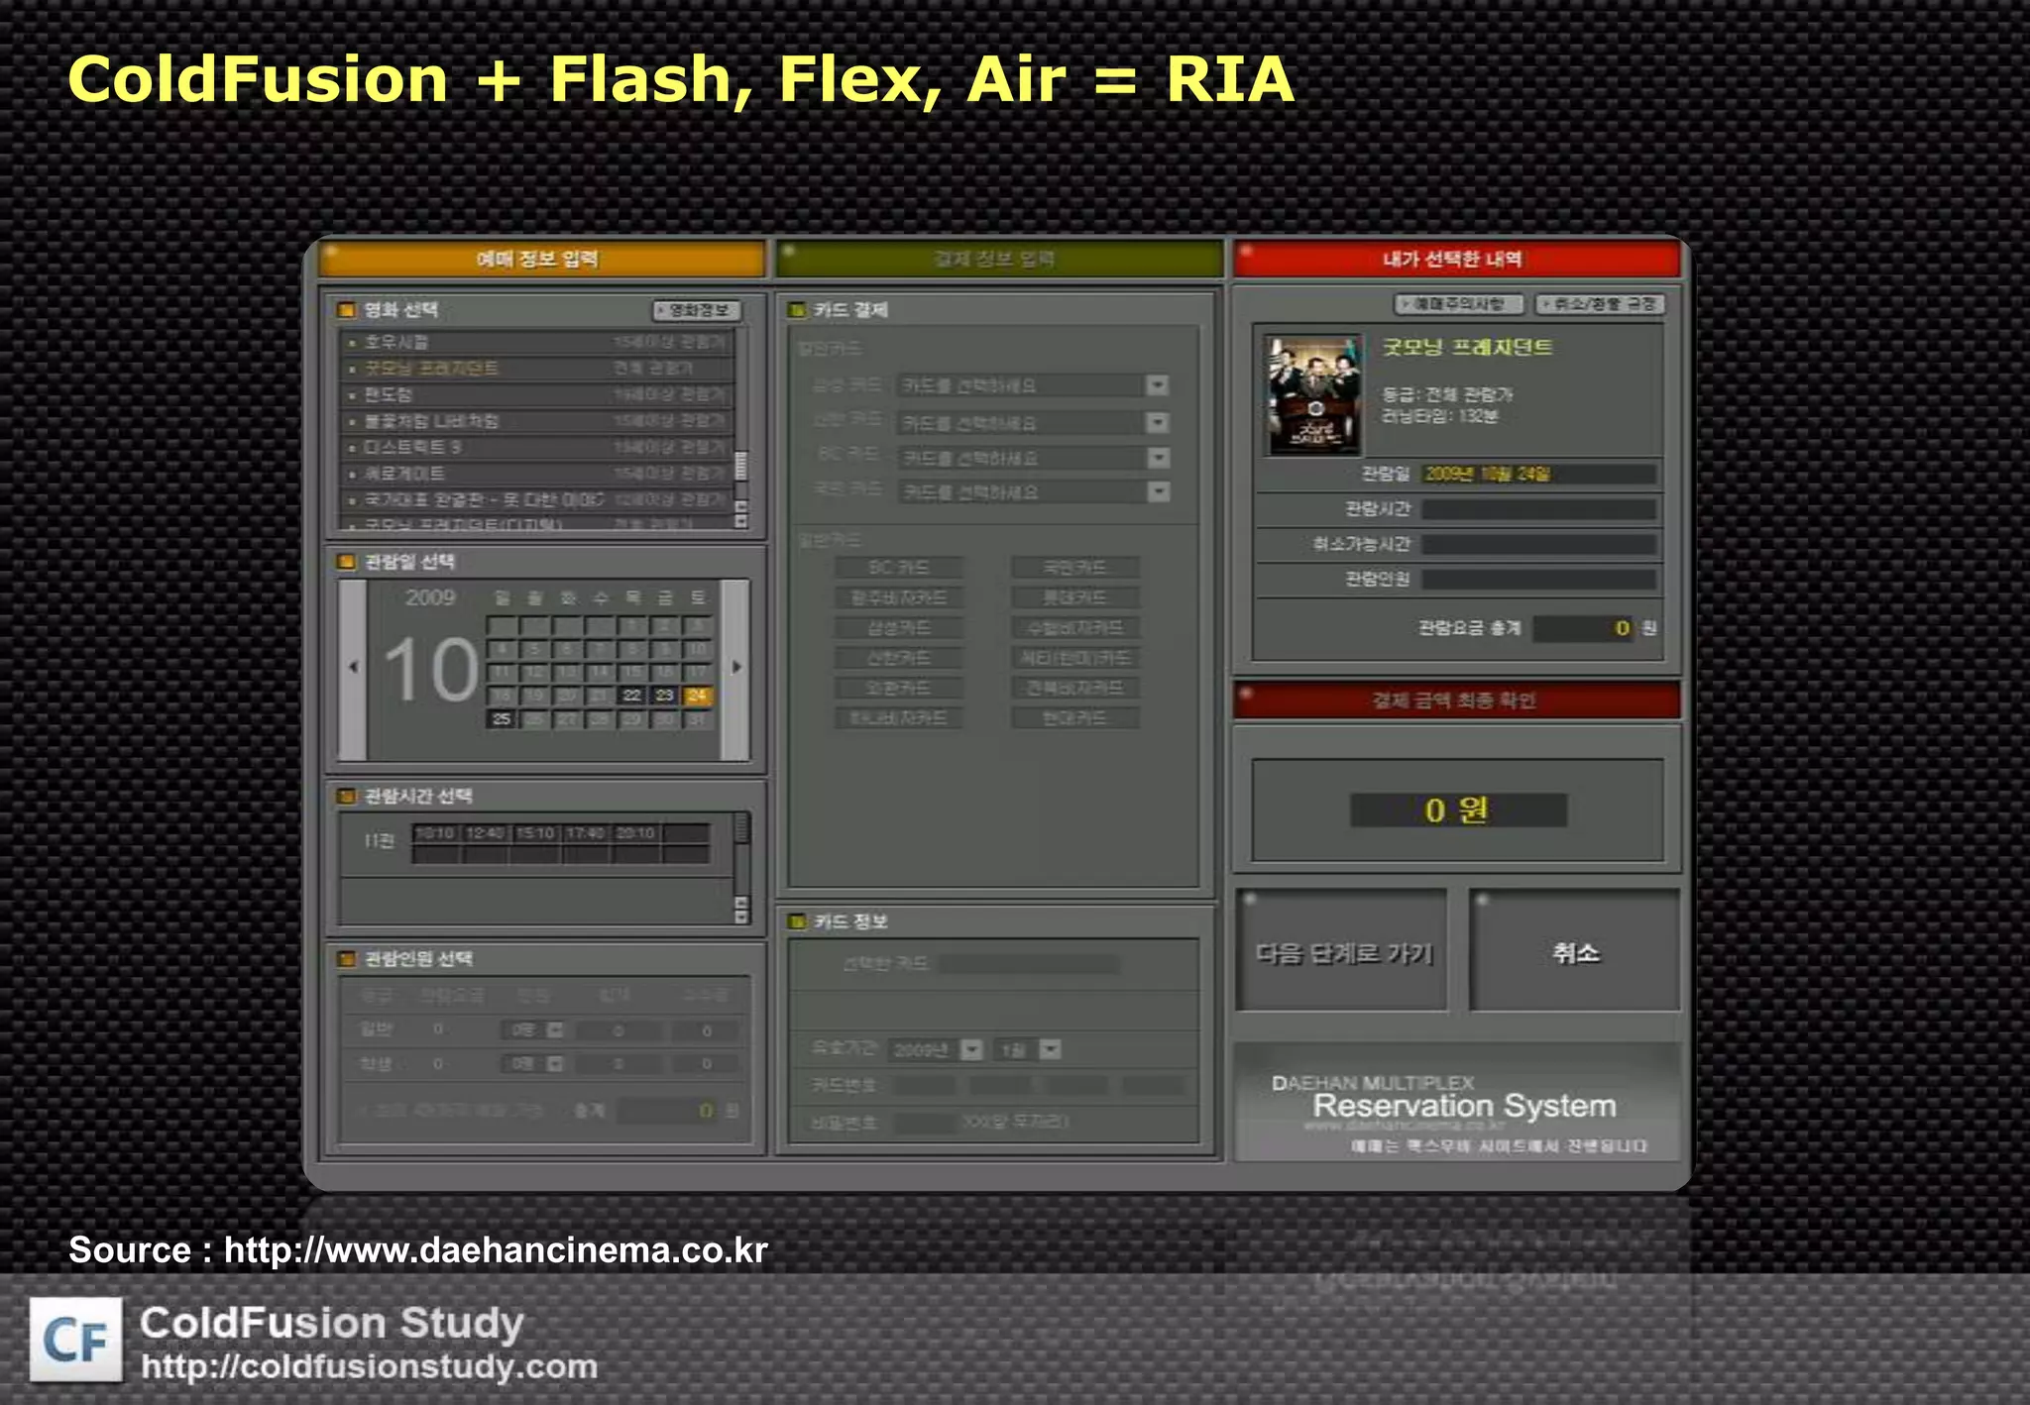Pick date 22 on the calendar
The image size is (2030, 1405).
click(x=631, y=696)
